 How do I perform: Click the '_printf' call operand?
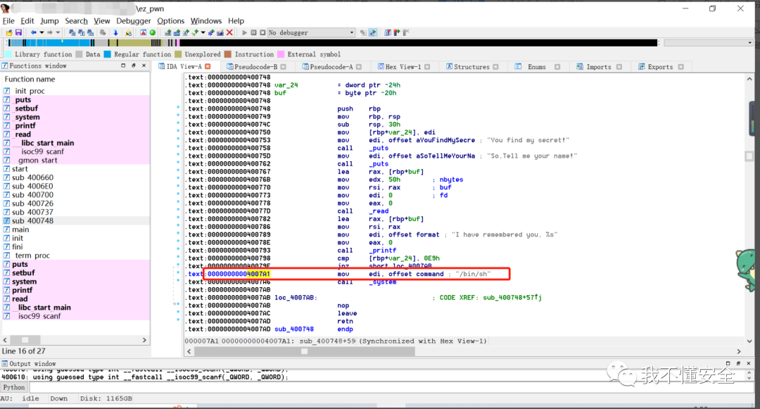(x=382, y=250)
